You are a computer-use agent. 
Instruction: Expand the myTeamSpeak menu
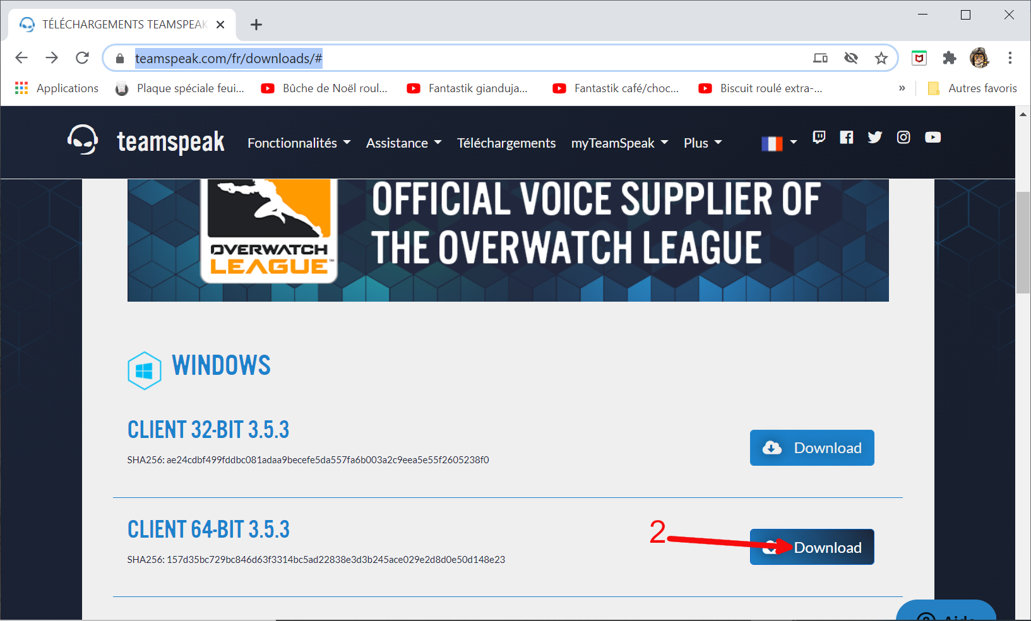pos(620,143)
